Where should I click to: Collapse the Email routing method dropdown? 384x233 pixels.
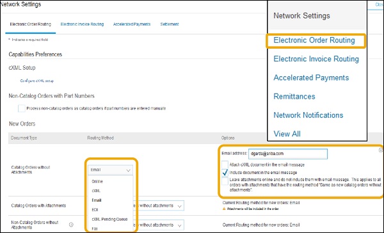(x=110, y=170)
